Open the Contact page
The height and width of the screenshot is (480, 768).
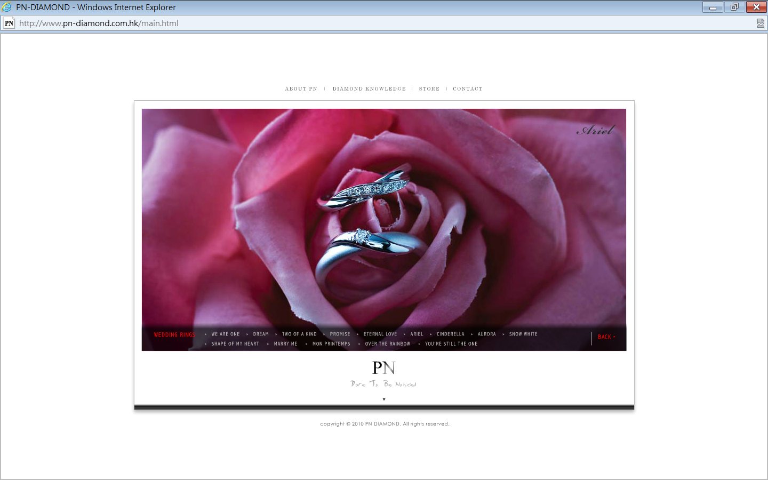click(468, 89)
